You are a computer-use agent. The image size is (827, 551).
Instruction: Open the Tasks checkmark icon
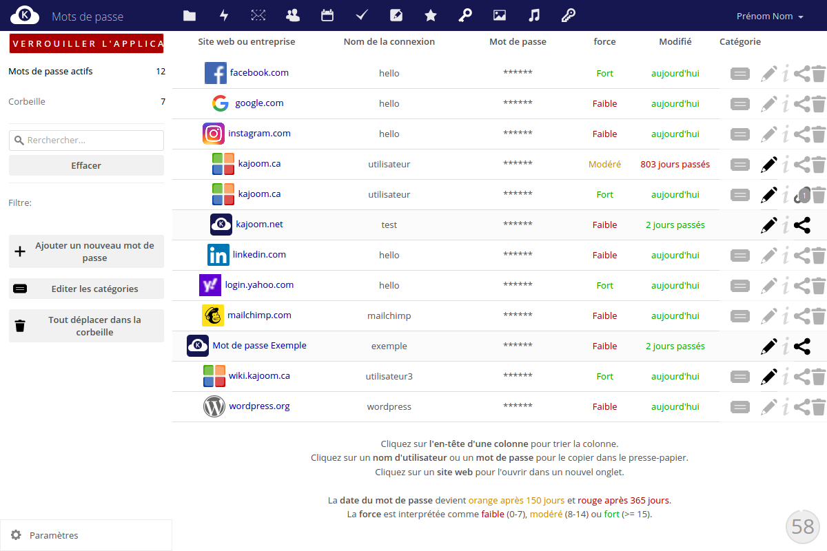[x=362, y=15]
